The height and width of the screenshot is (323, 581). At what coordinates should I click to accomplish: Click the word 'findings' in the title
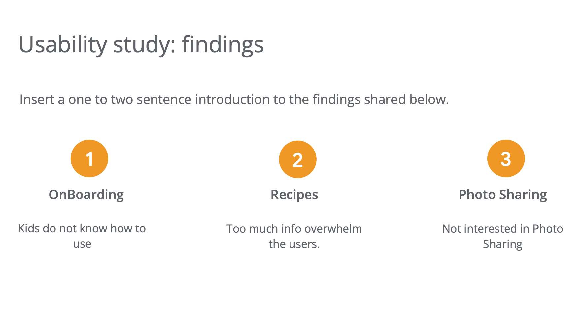223,45
